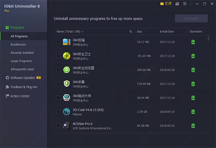Select the ACDSee Pro 6 name text

[82, 124]
